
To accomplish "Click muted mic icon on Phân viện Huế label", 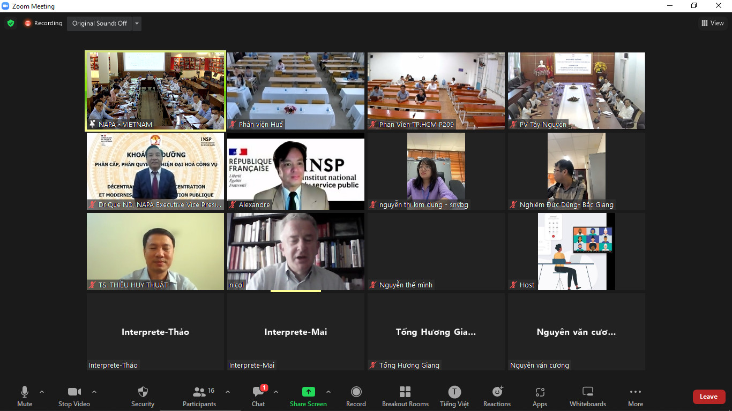I will (x=233, y=125).
